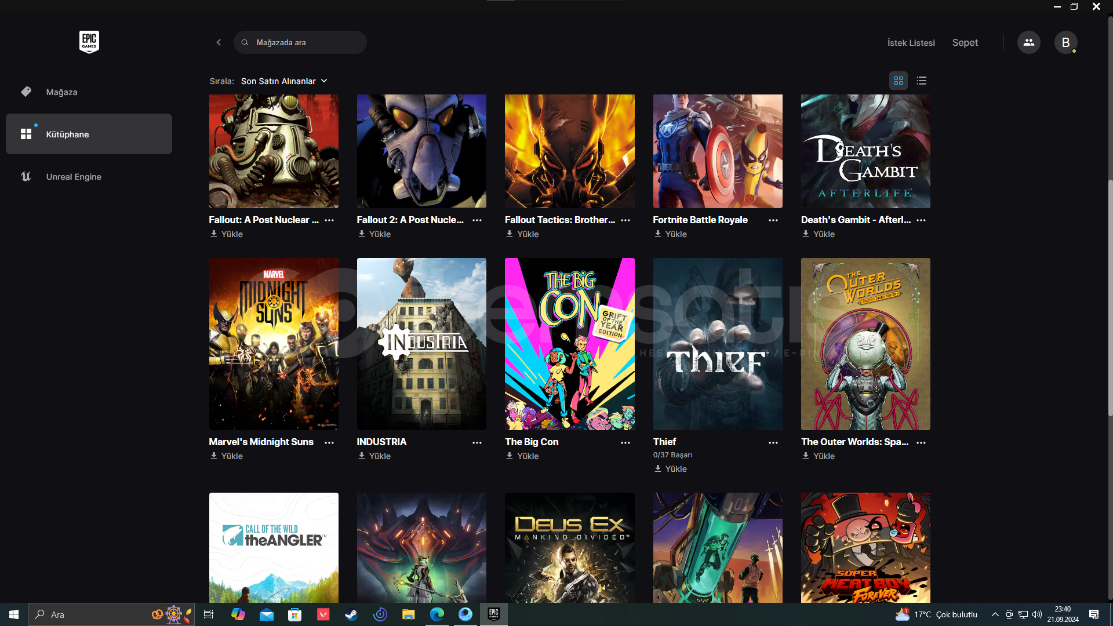Click the taskbar Ara search box
The height and width of the screenshot is (626, 1113).
click(110, 614)
